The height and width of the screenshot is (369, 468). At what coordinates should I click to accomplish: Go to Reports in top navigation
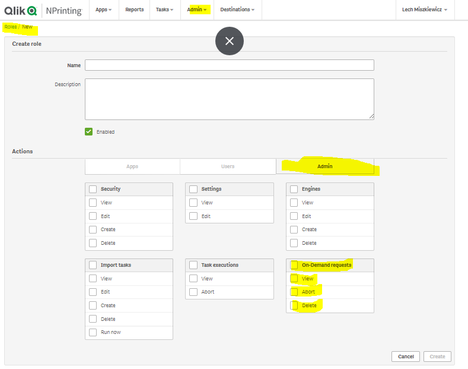tap(134, 10)
